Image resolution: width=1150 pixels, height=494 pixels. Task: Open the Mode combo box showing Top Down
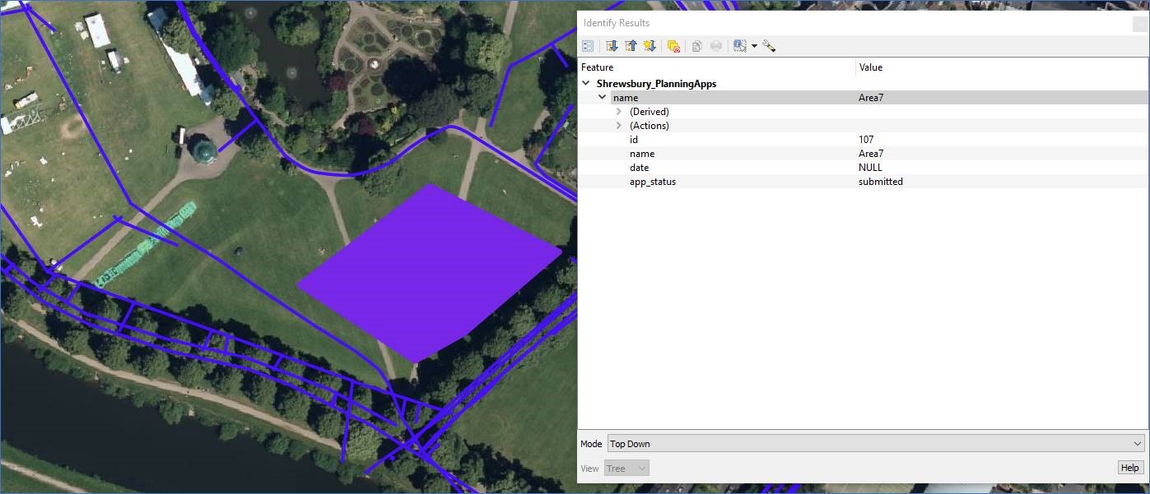pos(876,444)
